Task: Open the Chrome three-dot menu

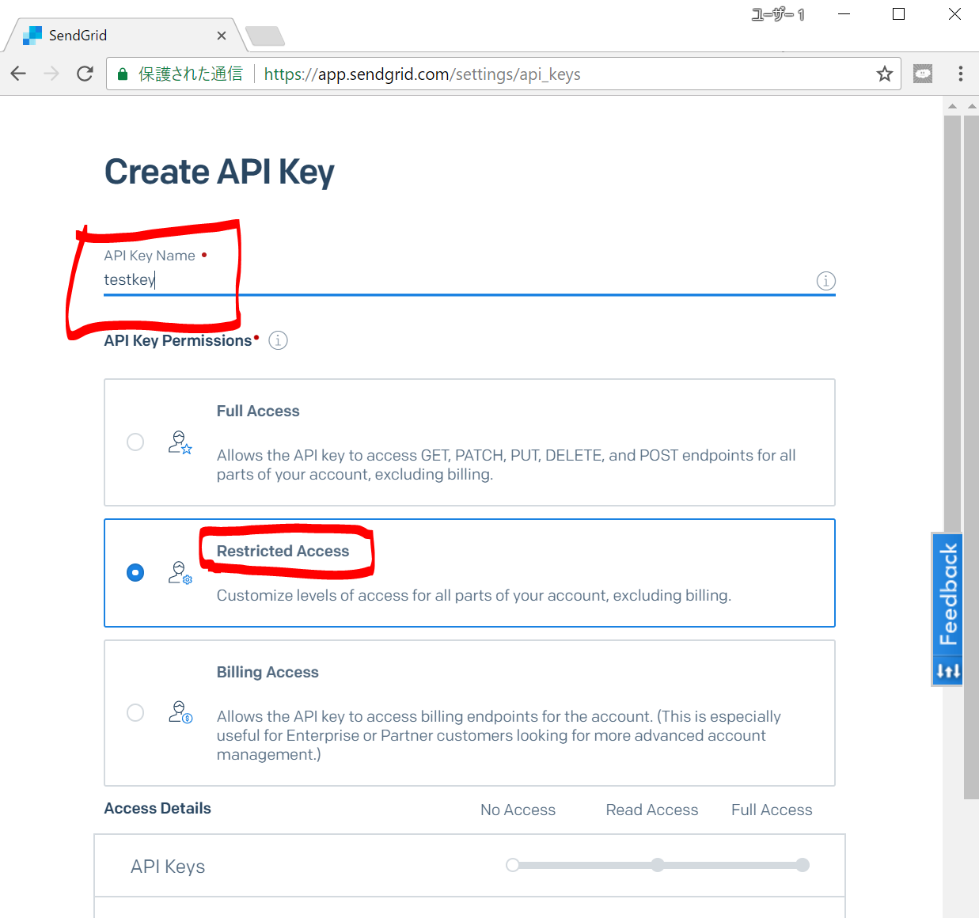Action: [x=960, y=73]
